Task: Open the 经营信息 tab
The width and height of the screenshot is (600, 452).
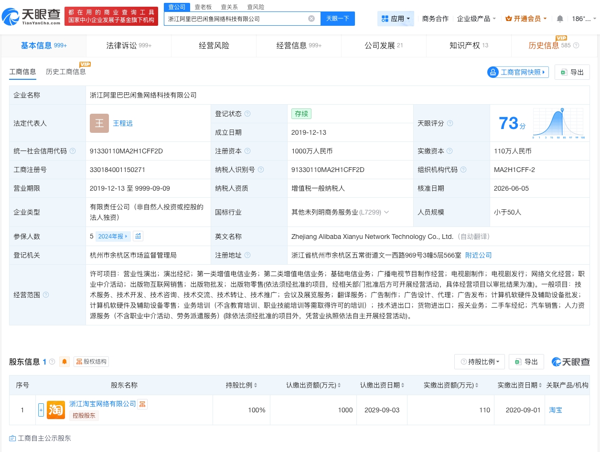Action: tap(299, 46)
